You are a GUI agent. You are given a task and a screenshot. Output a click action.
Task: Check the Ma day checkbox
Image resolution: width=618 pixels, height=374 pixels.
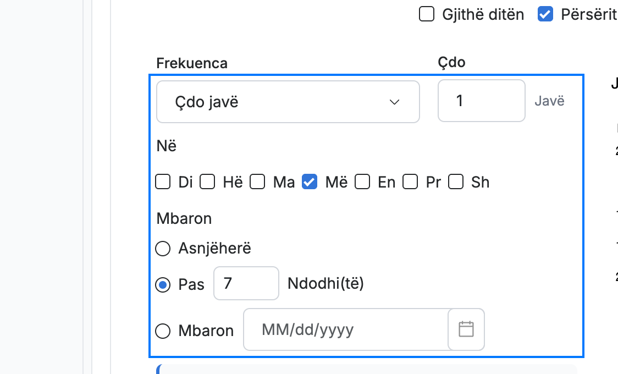(x=257, y=182)
